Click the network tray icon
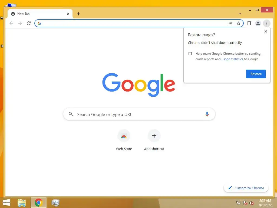Screen dimensions: 277x208 click(239, 203)
